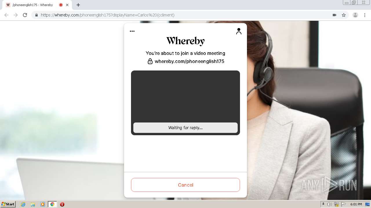Click the 6:01 PM taskbar clock

[x=356, y=204]
